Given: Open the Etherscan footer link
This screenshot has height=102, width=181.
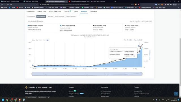Looking at the screenshot, I should point(136,97).
